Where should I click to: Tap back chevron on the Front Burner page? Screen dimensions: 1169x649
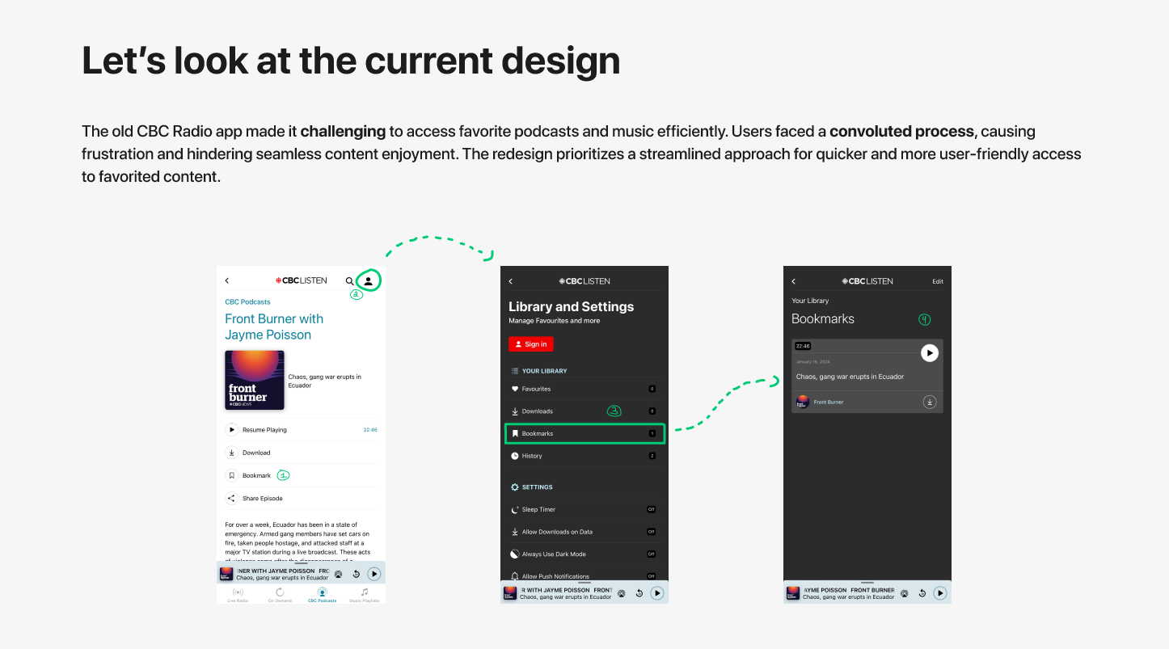pyautogui.click(x=227, y=280)
